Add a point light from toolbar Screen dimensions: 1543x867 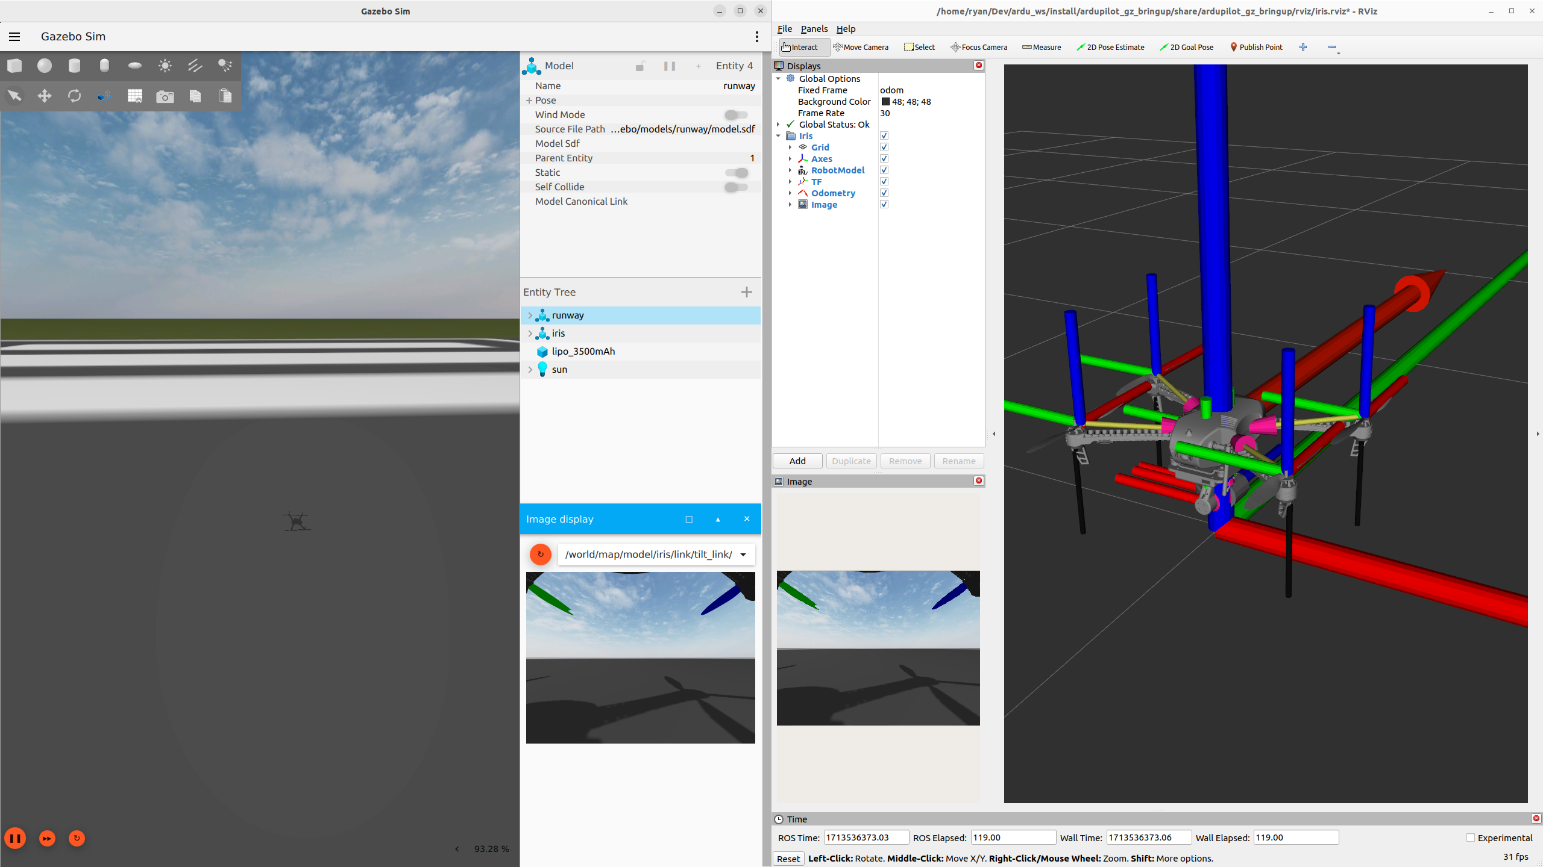[165, 66]
